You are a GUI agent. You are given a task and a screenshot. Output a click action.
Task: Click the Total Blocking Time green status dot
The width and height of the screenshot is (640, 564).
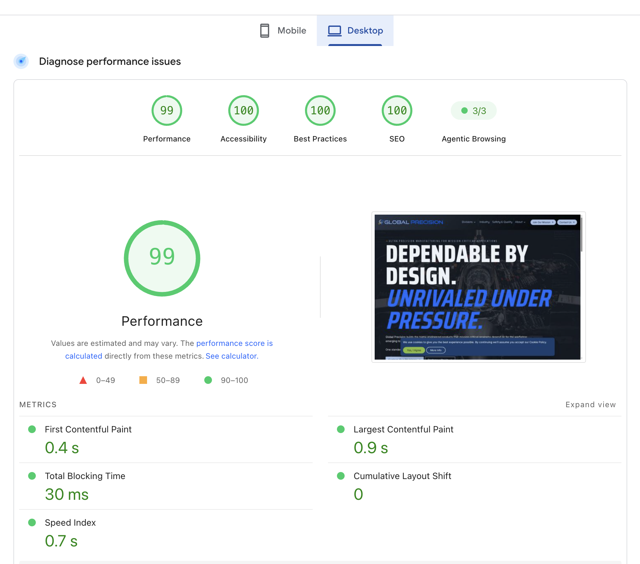click(x=32, y=476)
